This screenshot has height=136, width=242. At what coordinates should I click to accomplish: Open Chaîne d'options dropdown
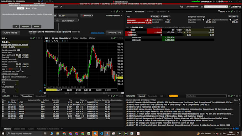coord(114,16)
